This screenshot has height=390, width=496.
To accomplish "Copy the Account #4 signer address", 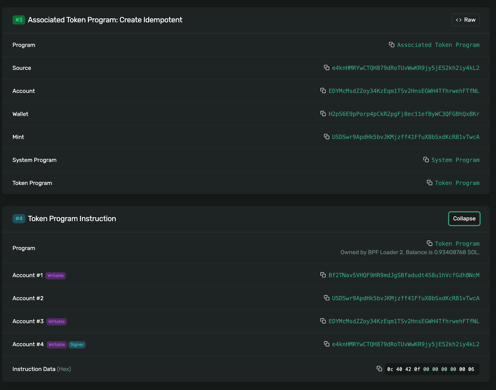I will tap(326, 344).
